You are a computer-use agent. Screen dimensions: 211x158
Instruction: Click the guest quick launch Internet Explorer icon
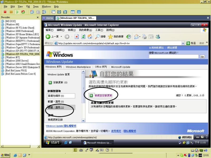click(x=66, y=142)
